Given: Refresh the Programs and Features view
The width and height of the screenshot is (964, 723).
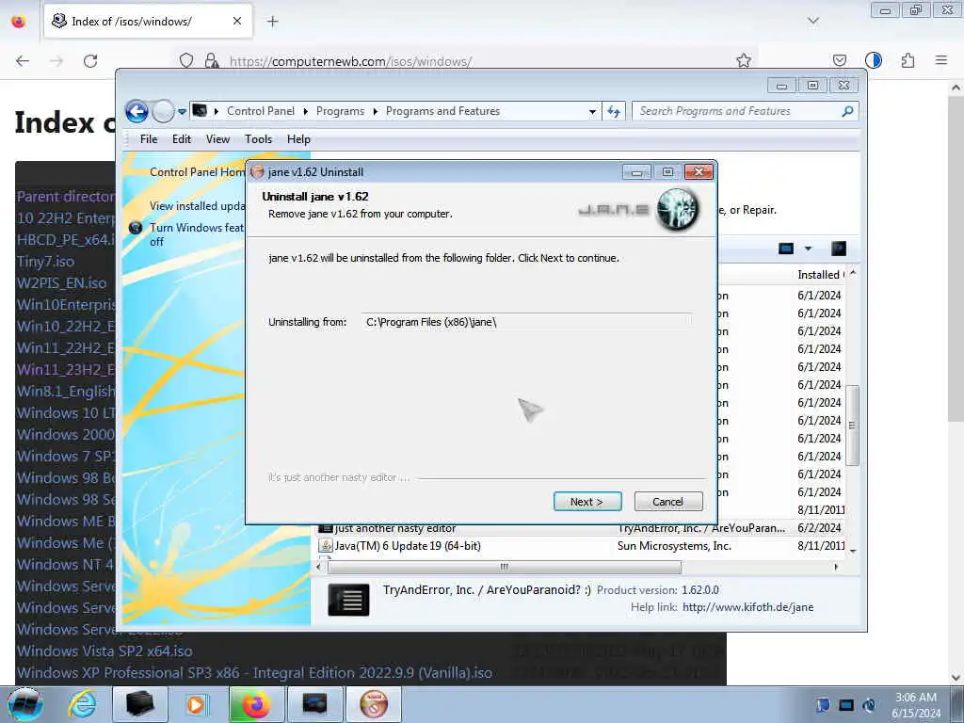Looking at the screenshot, I should (x=614, y=111).
